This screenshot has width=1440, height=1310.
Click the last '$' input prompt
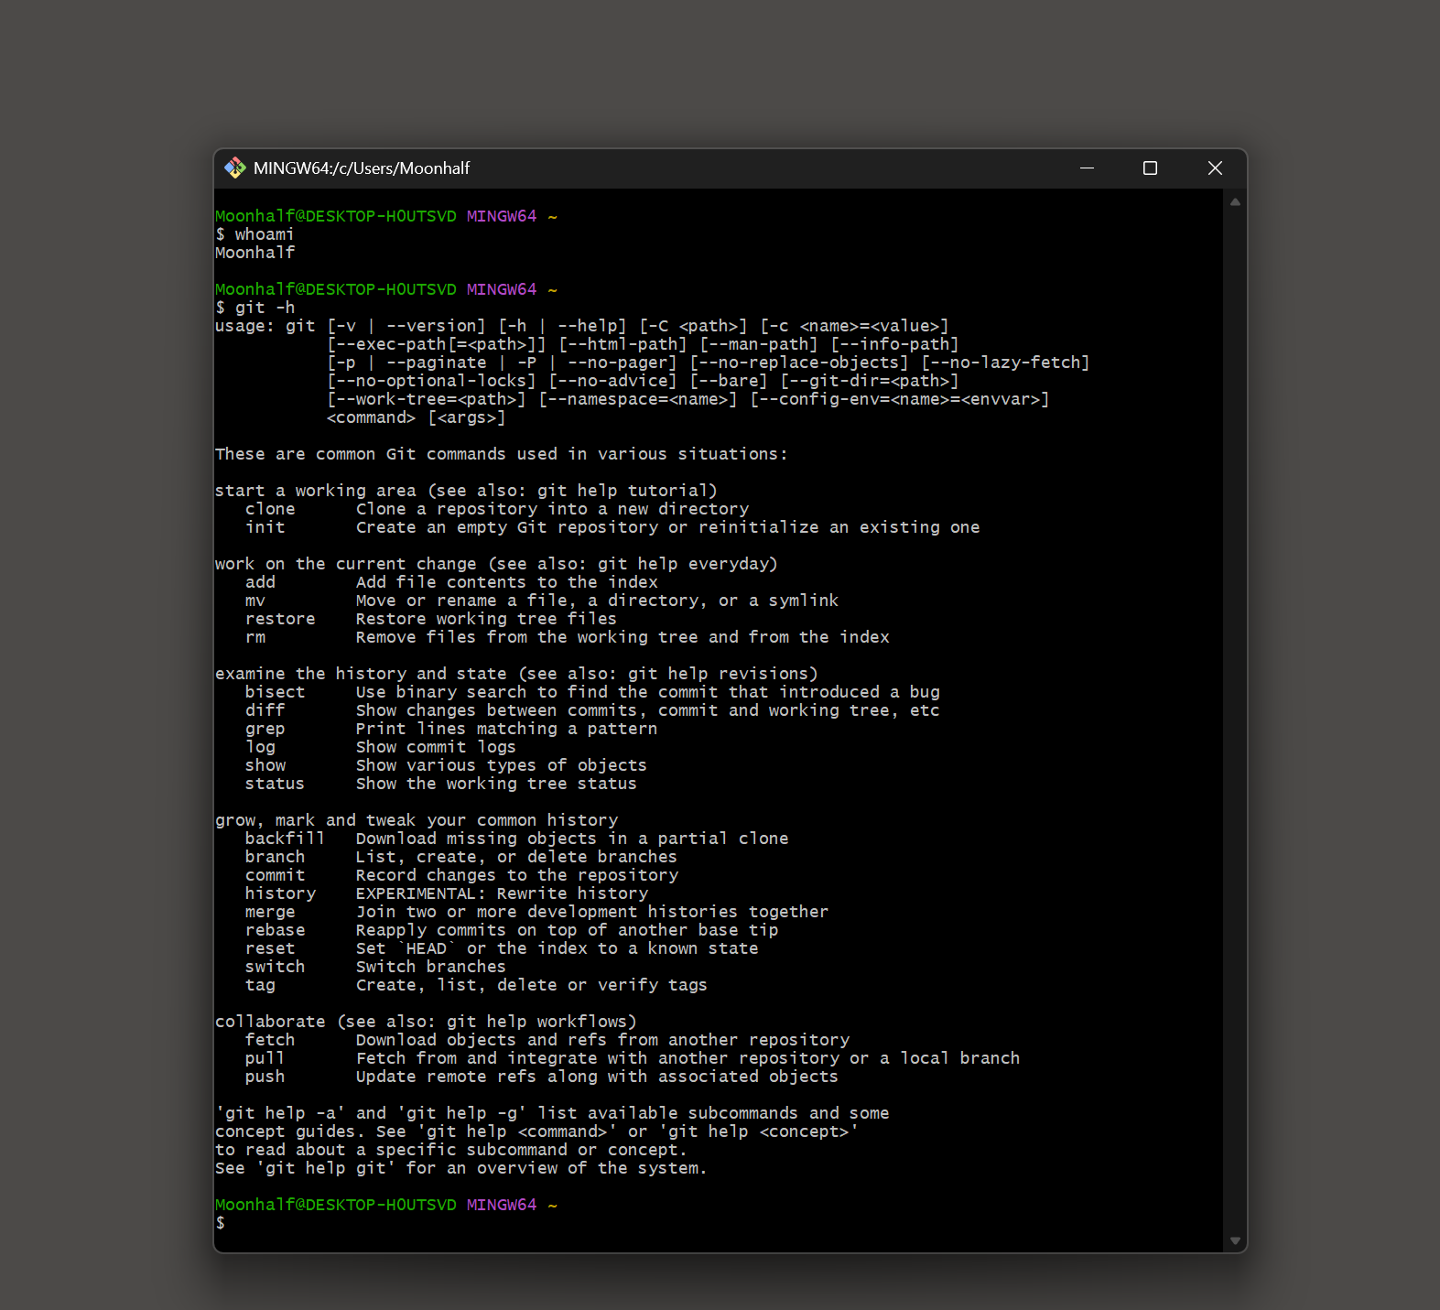(221, 1223)
